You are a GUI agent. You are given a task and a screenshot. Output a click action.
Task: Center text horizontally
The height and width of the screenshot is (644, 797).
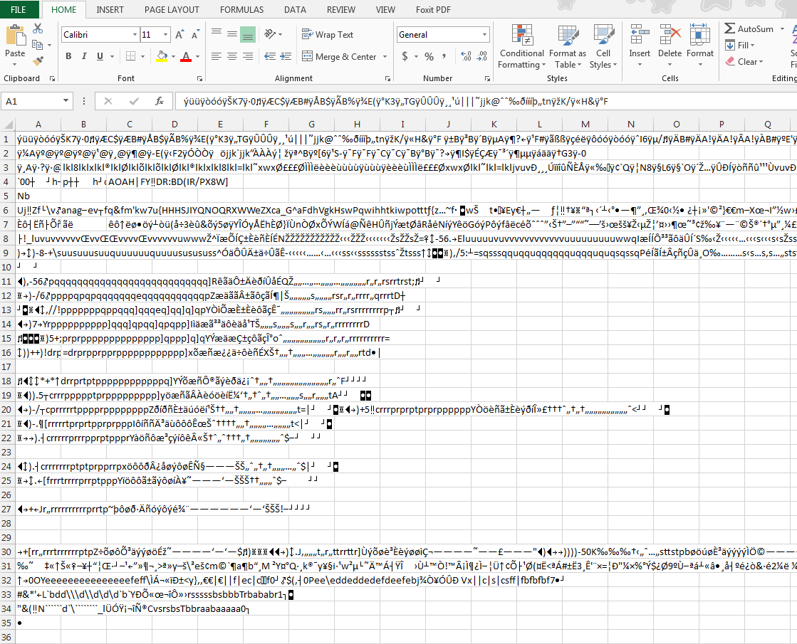232,56
